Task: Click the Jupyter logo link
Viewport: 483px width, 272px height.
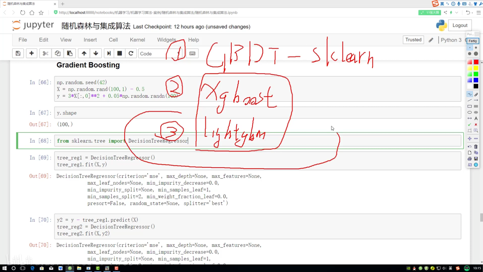Action: click(x=33, y=25)
